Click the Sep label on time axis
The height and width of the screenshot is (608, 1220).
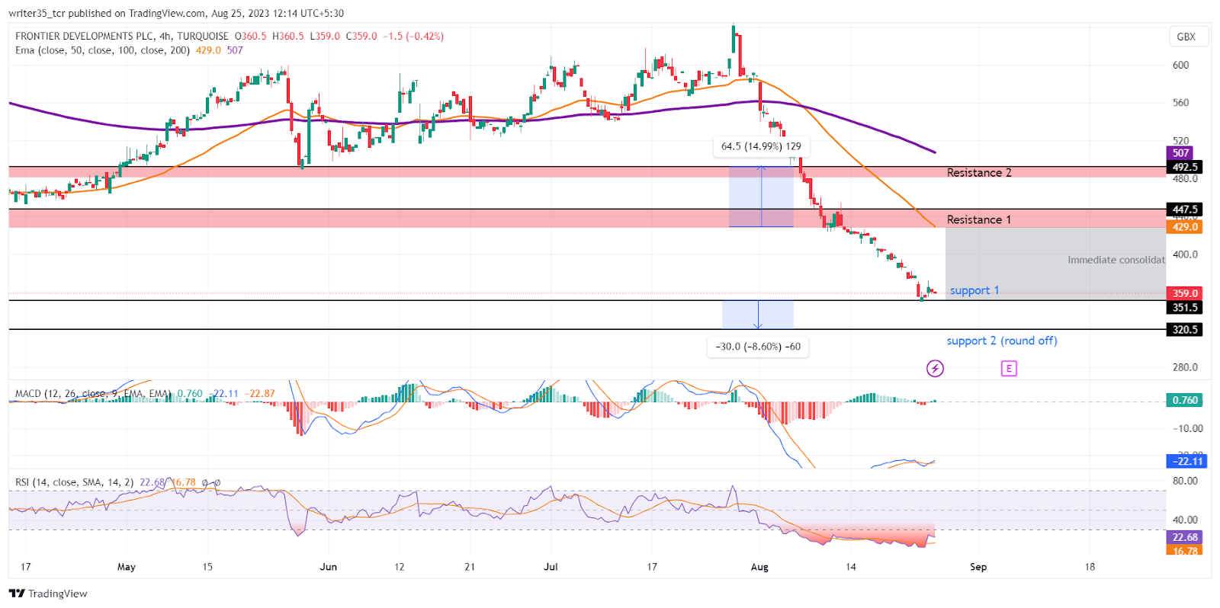(x=978, y=567)
